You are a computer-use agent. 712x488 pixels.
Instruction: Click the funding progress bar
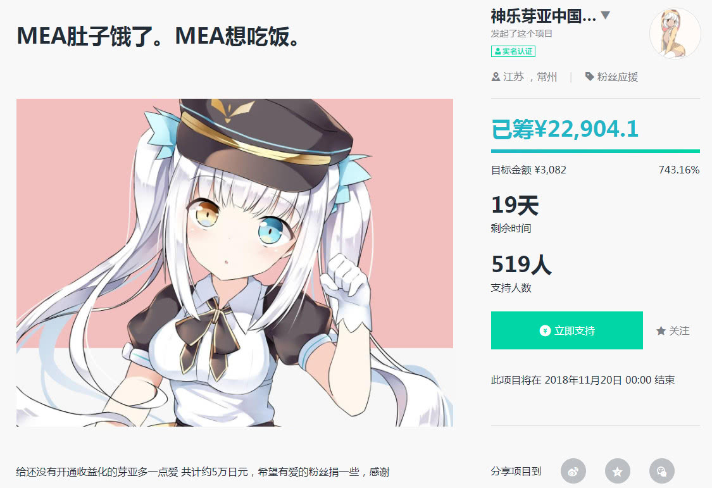pos(596,151)
